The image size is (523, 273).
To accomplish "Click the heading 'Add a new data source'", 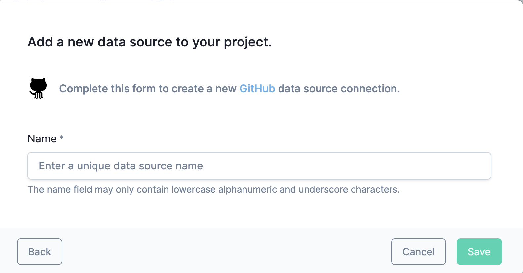I will pyautogui.click(x=150, y=42).
